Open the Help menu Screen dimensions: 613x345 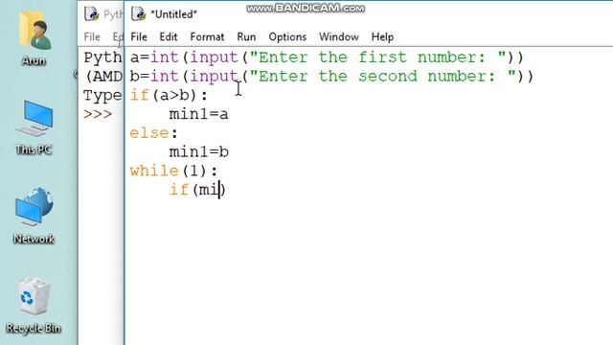pyautogui.click(x=382, y=36)
